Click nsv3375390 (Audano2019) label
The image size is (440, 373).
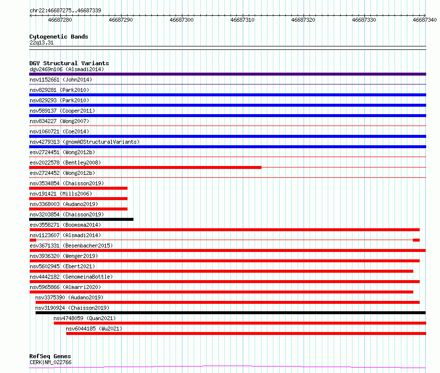69,297
